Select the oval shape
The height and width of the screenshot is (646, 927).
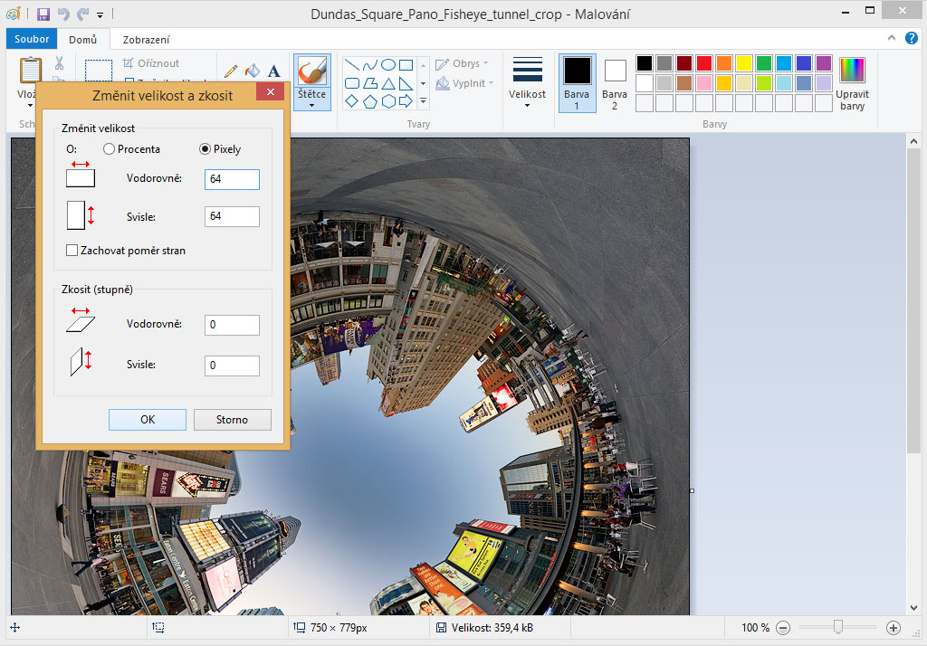[x=388, y=65]
